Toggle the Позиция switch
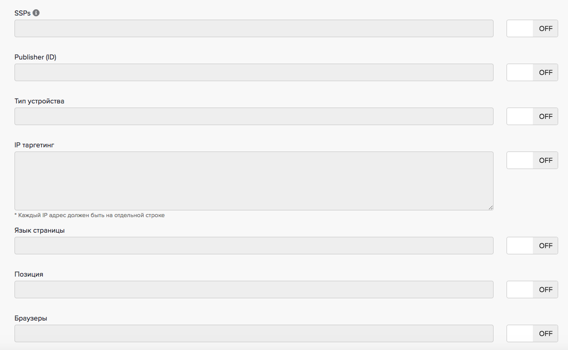 click(x=532, y=290)
